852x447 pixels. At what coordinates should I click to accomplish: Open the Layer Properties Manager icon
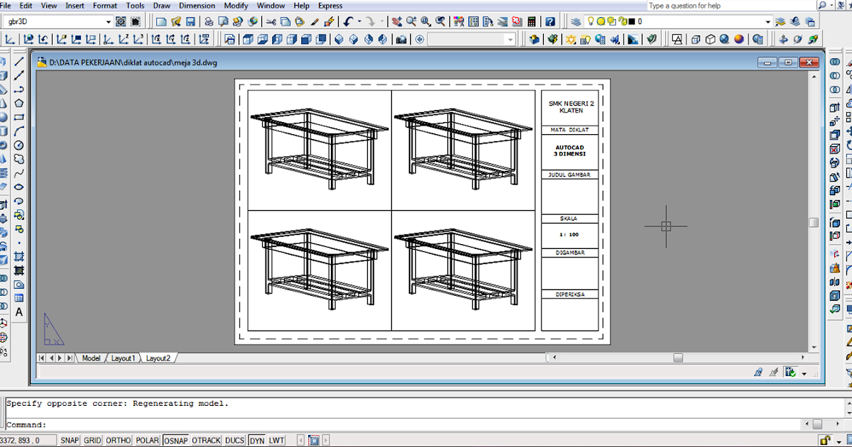click(576, 22)
